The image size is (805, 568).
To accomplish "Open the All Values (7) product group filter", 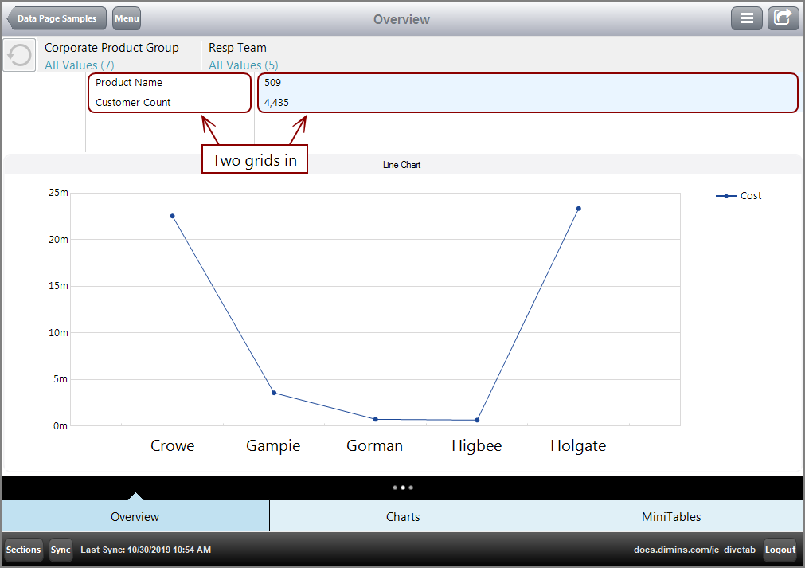I will [79, 65].
